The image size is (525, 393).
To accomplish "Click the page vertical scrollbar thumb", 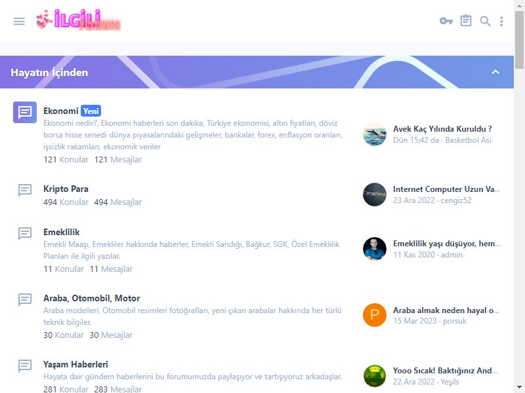I will click(519, 39).
